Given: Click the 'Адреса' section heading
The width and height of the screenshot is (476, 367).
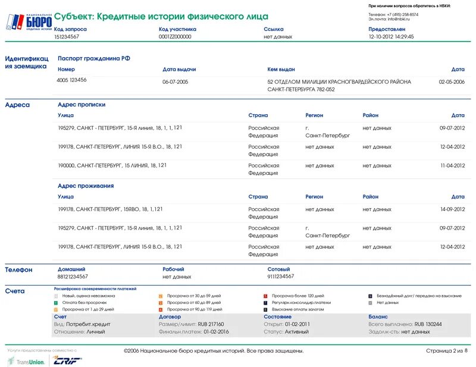Looking at the screenshot, I should coord(17,105).
